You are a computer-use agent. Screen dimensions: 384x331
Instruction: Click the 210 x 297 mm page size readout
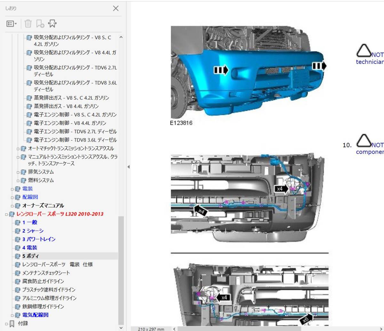(151, 329)
